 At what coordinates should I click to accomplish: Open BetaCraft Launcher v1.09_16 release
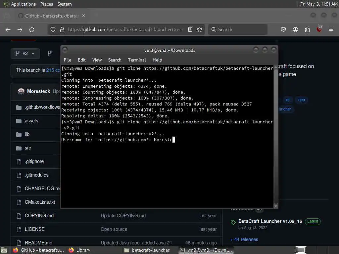click(270, 221)
